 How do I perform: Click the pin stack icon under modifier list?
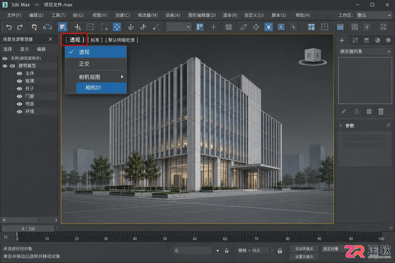tap(343, 112)
